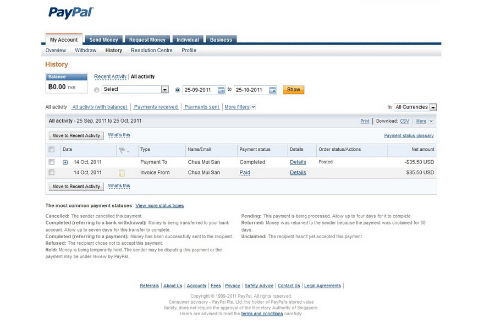
Task: Open the All Currencies dropdown
Action: [x=415, y=107]
